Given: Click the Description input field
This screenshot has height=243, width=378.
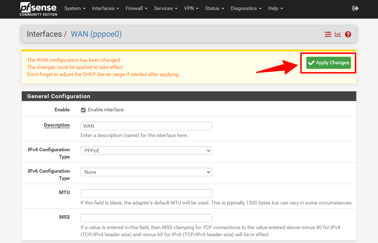Looking at the screenshot, I should pyautogui.click(x=146, y=126).
